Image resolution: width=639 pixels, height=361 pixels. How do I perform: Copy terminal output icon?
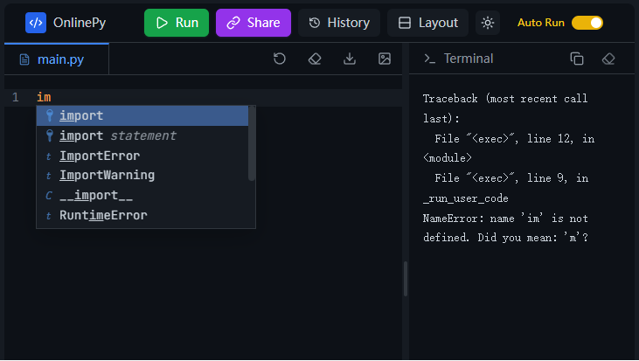coord(577,59)
